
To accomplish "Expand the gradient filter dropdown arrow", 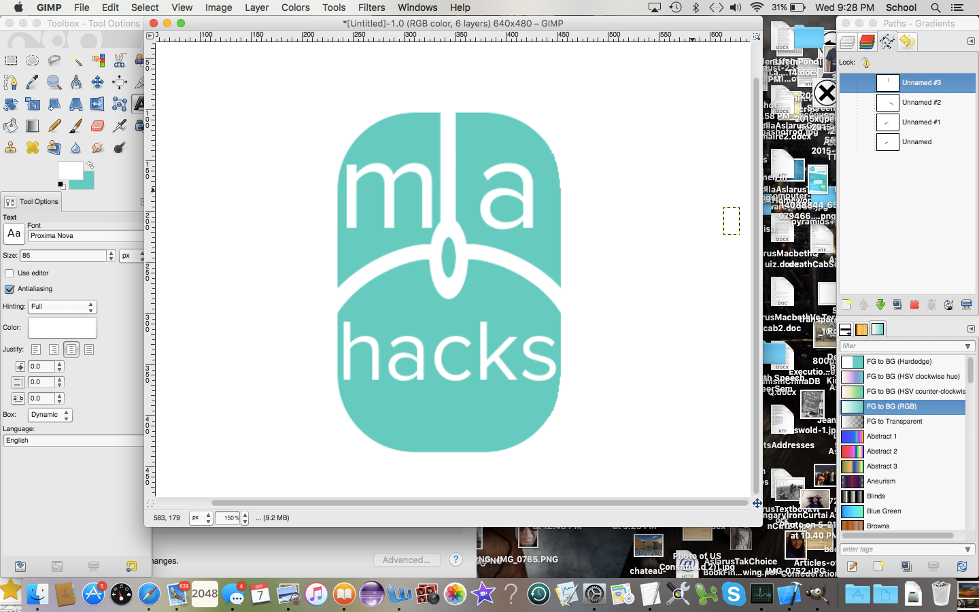I will 968,346.
